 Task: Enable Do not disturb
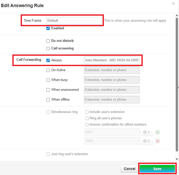pyautogui.click(x=48, y=41)
